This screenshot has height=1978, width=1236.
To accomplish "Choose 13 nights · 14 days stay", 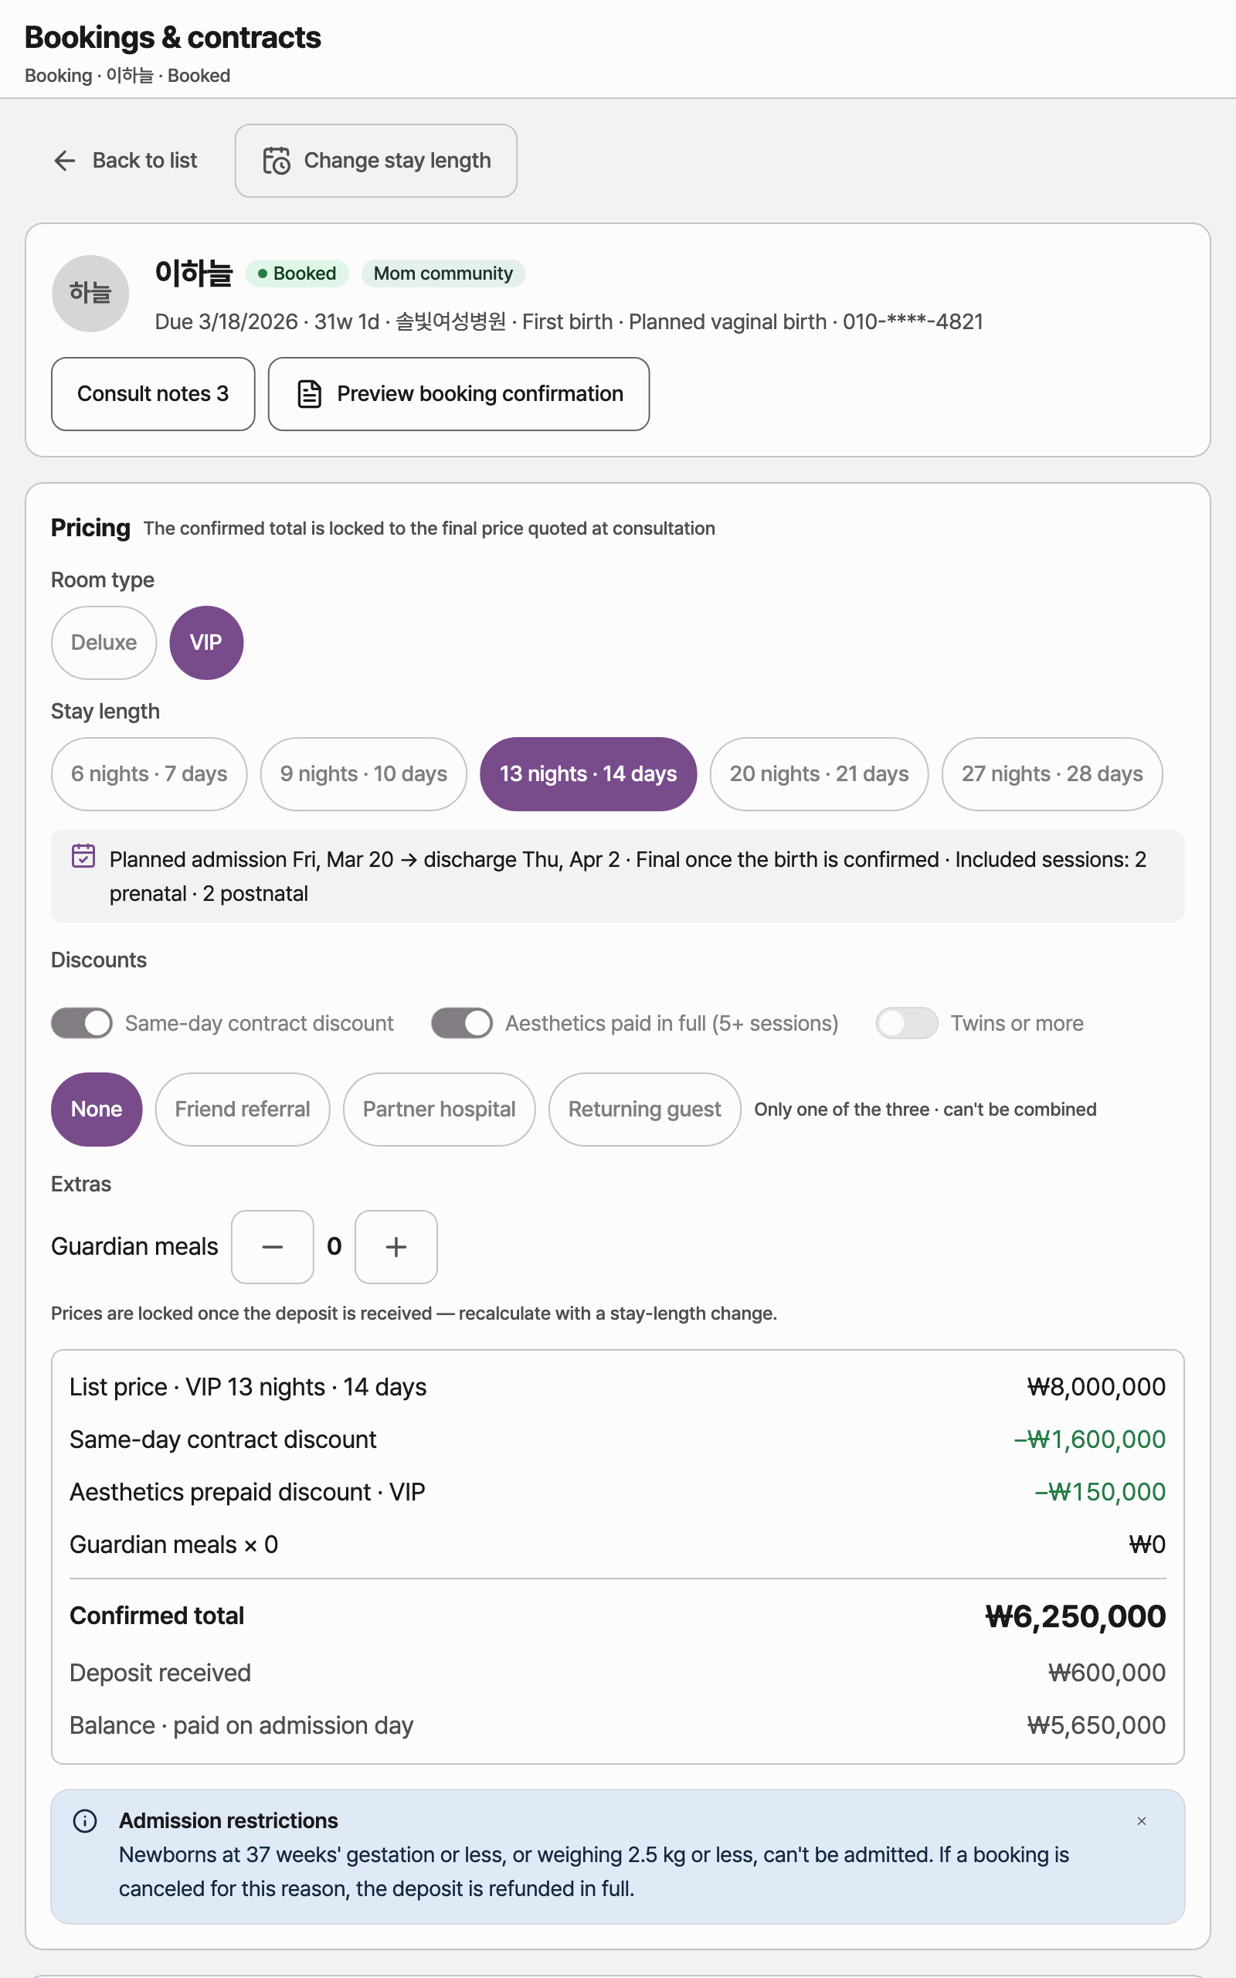I will [589, 774].
